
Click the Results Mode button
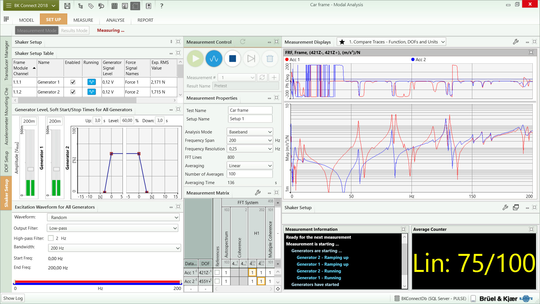(x=74, y=30)
